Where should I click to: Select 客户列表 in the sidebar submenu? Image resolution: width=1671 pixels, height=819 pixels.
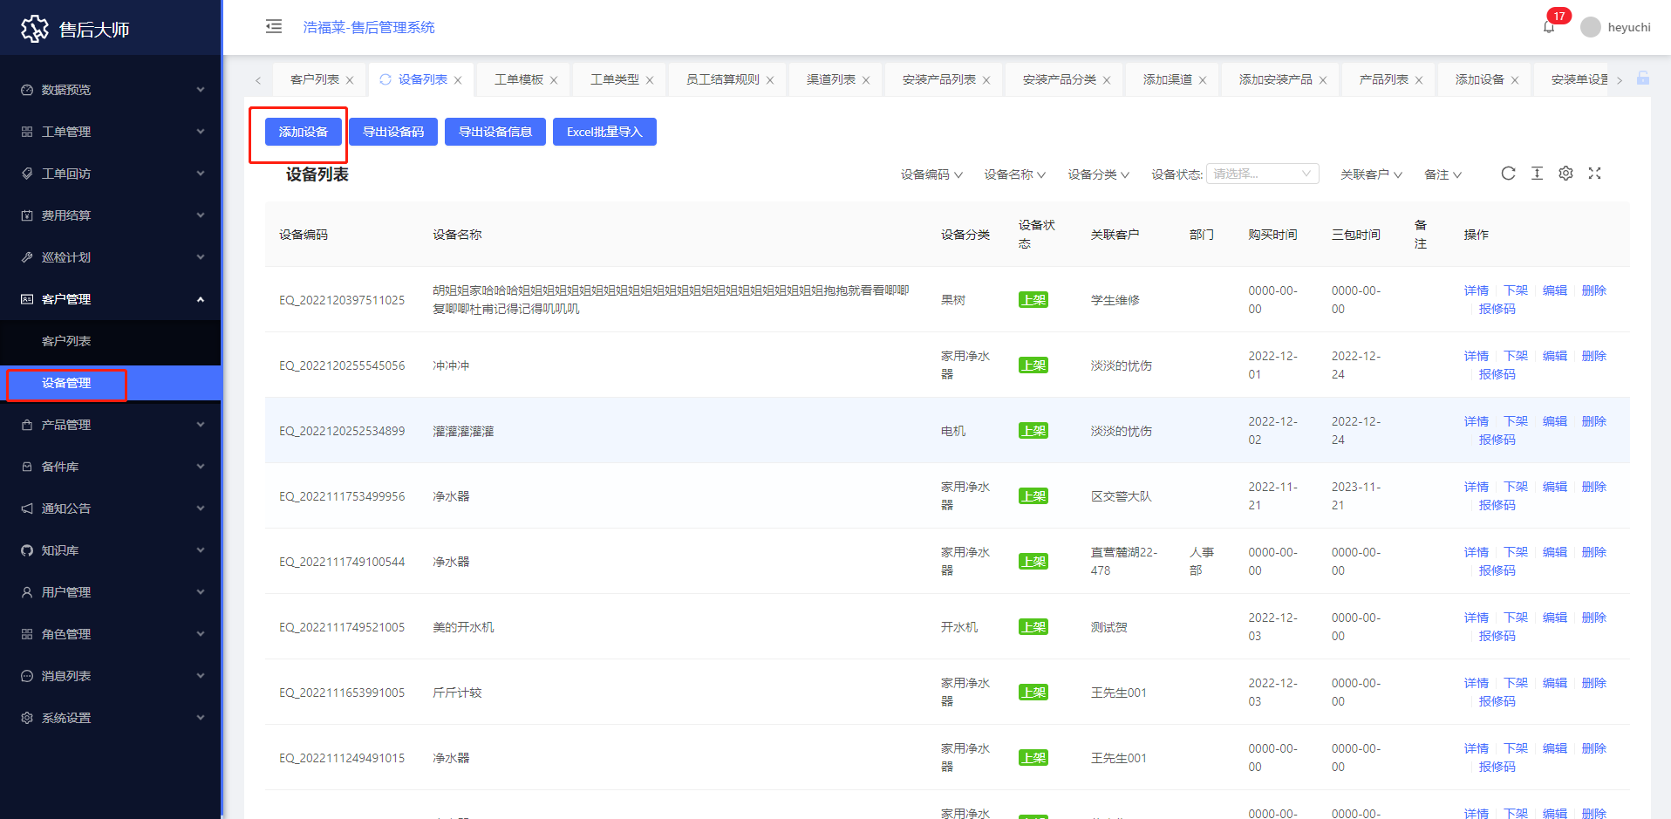click(x=66, y=341)
